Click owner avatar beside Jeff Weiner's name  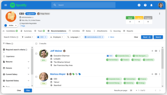[x=64, y=51]
